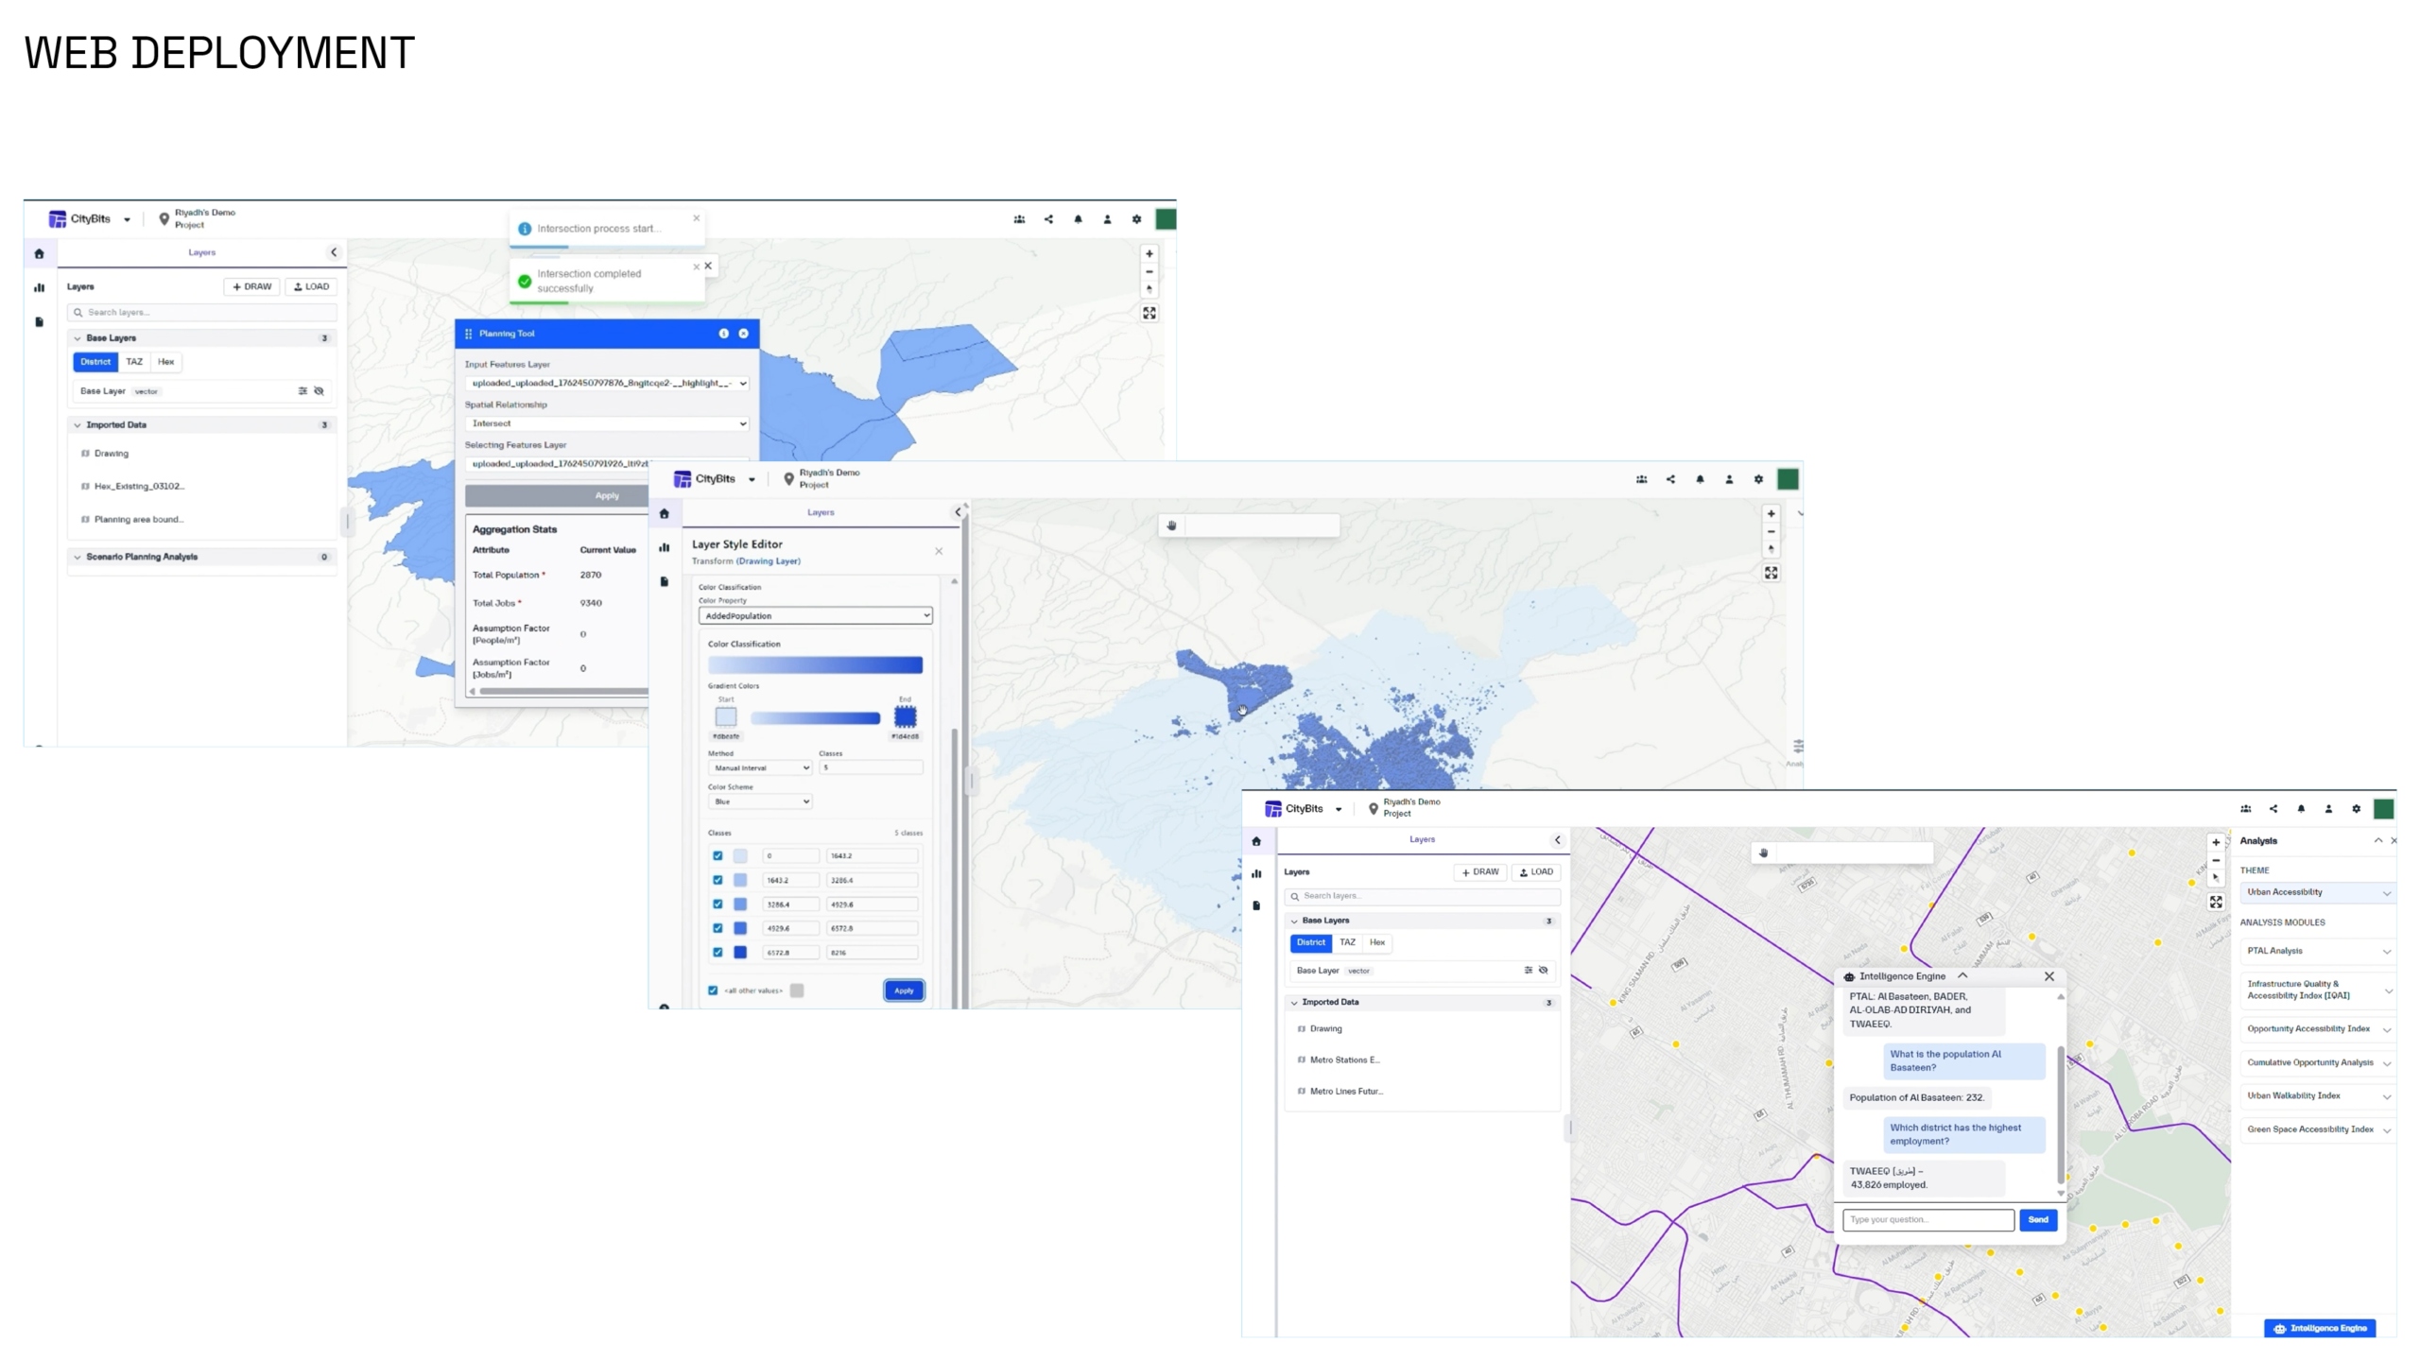Toggle Base Layer visibility in third window

[1544, 970]
